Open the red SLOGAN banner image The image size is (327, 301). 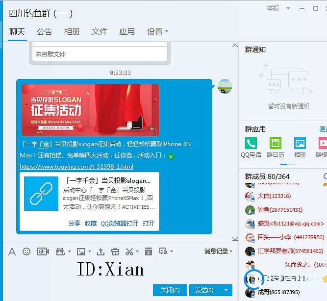90,110
